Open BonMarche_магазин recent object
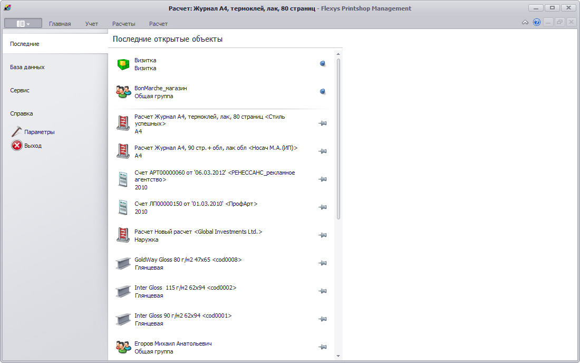 (x=221, y=92)
